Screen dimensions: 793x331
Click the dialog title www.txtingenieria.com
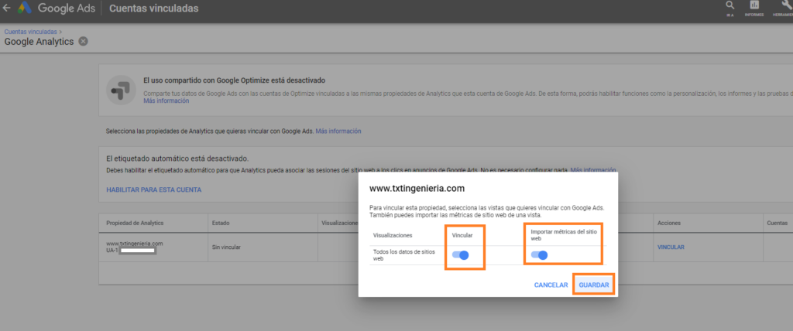(417, 189)
